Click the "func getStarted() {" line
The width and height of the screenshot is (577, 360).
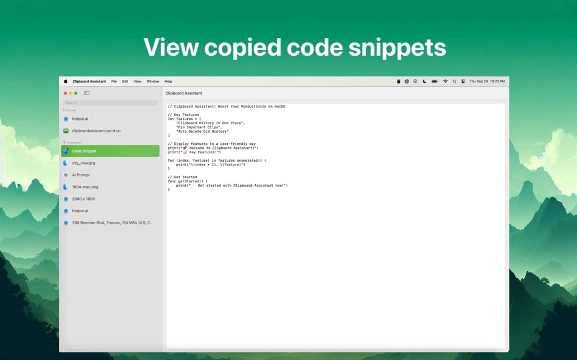(x=188, y=181)
